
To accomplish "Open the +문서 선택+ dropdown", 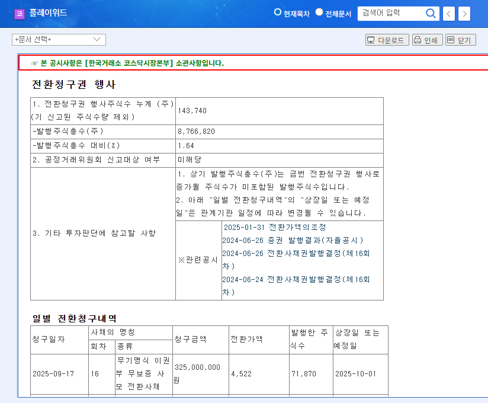I will (x=59, y=40).
